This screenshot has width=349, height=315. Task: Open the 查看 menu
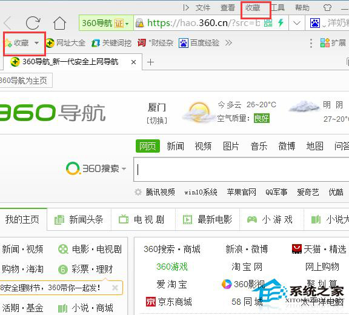(228, 8)
